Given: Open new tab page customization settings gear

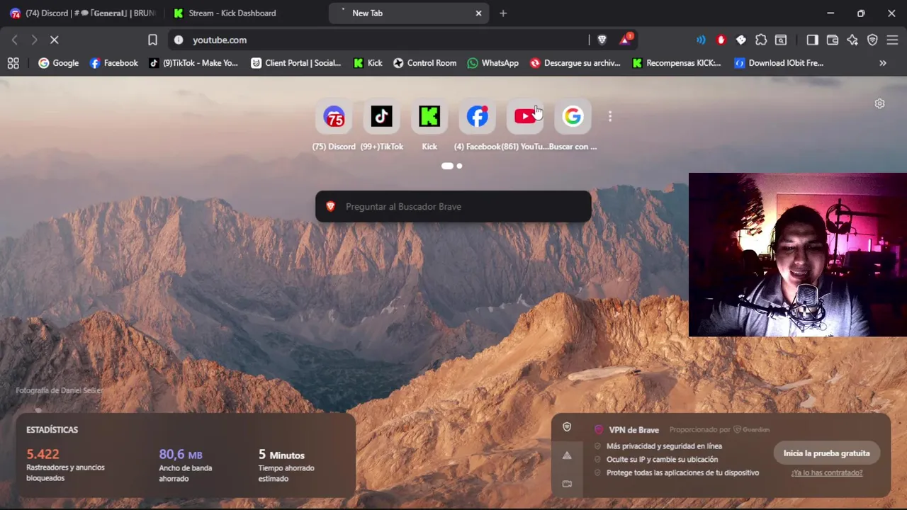Looking at the screenshot, I should point(879,103).
